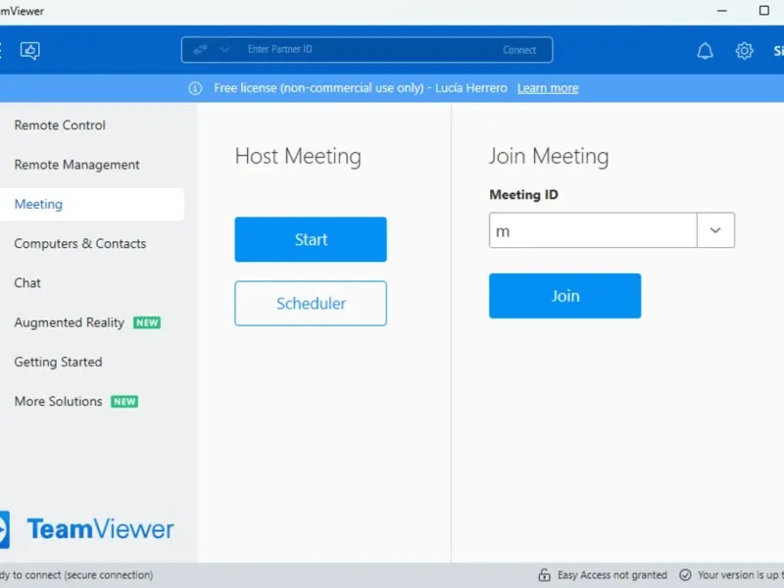Viewport: 784px width, 588px height.
Task: Minimize the TeamViewer window
Action: click(721, 11)
